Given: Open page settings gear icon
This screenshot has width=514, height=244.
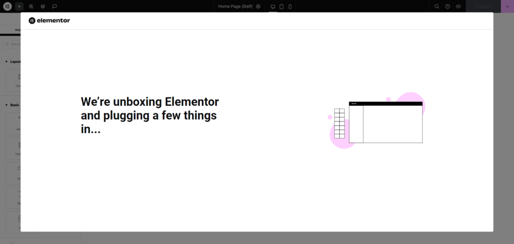Looking at the screenshot, I should coord(259,6).
